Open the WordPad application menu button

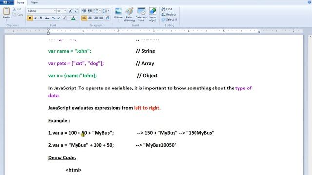tap(7, 2)
